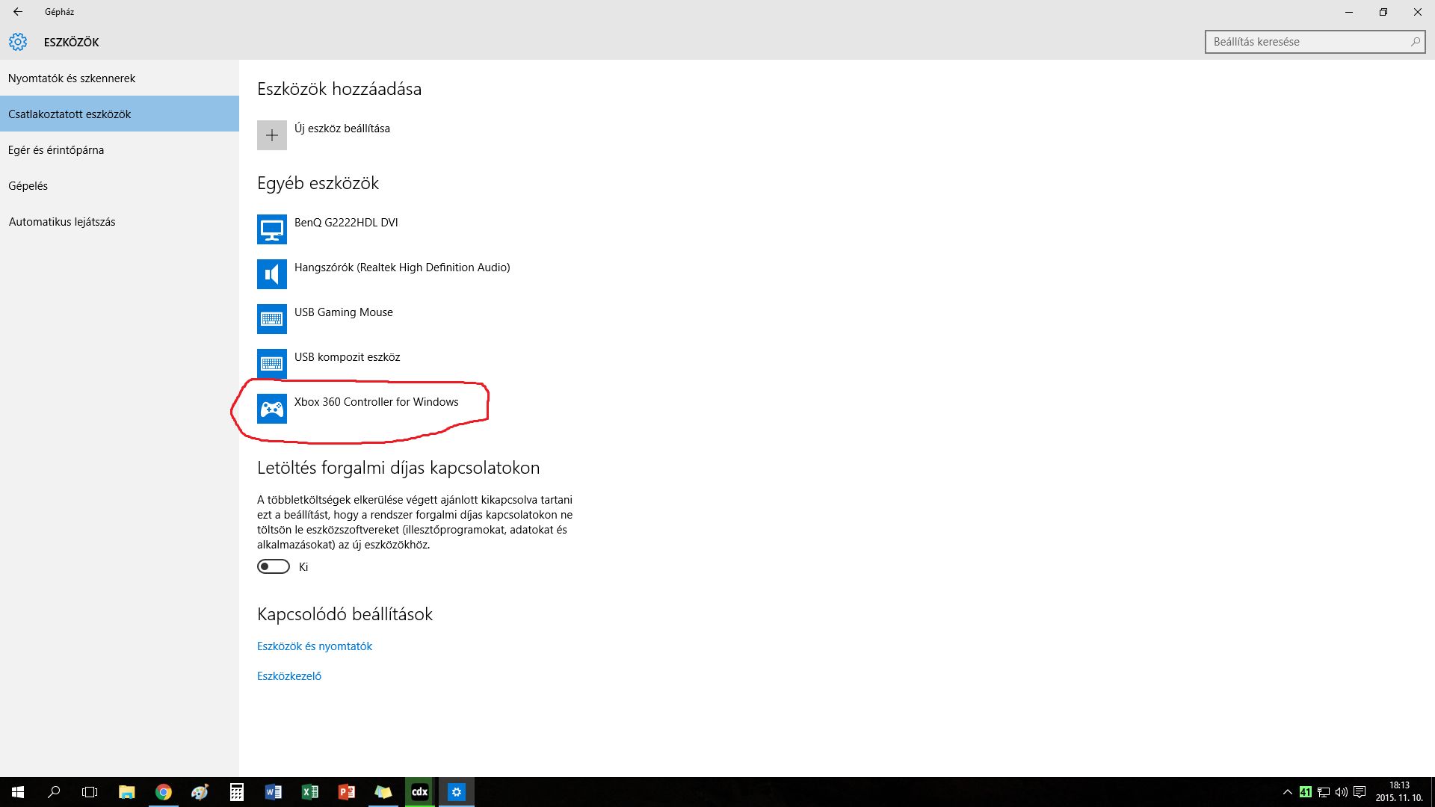Image resolution: width=1435 pixels, height=807 pixels.
Task: Open the volume control in the tray
Action: pyautogui.click(x=1342, y=792)
